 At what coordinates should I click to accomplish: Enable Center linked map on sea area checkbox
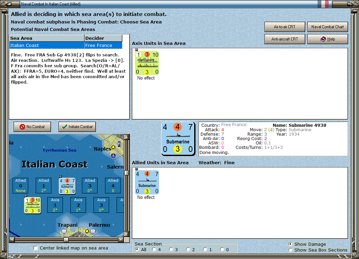pos(35,248)
